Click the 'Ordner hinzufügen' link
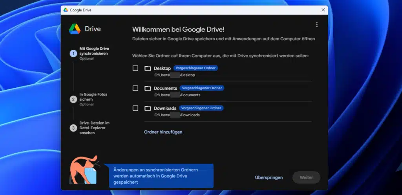Image resolution: width=402 pixels, height=195 pixels. click(x=163, y=132)
